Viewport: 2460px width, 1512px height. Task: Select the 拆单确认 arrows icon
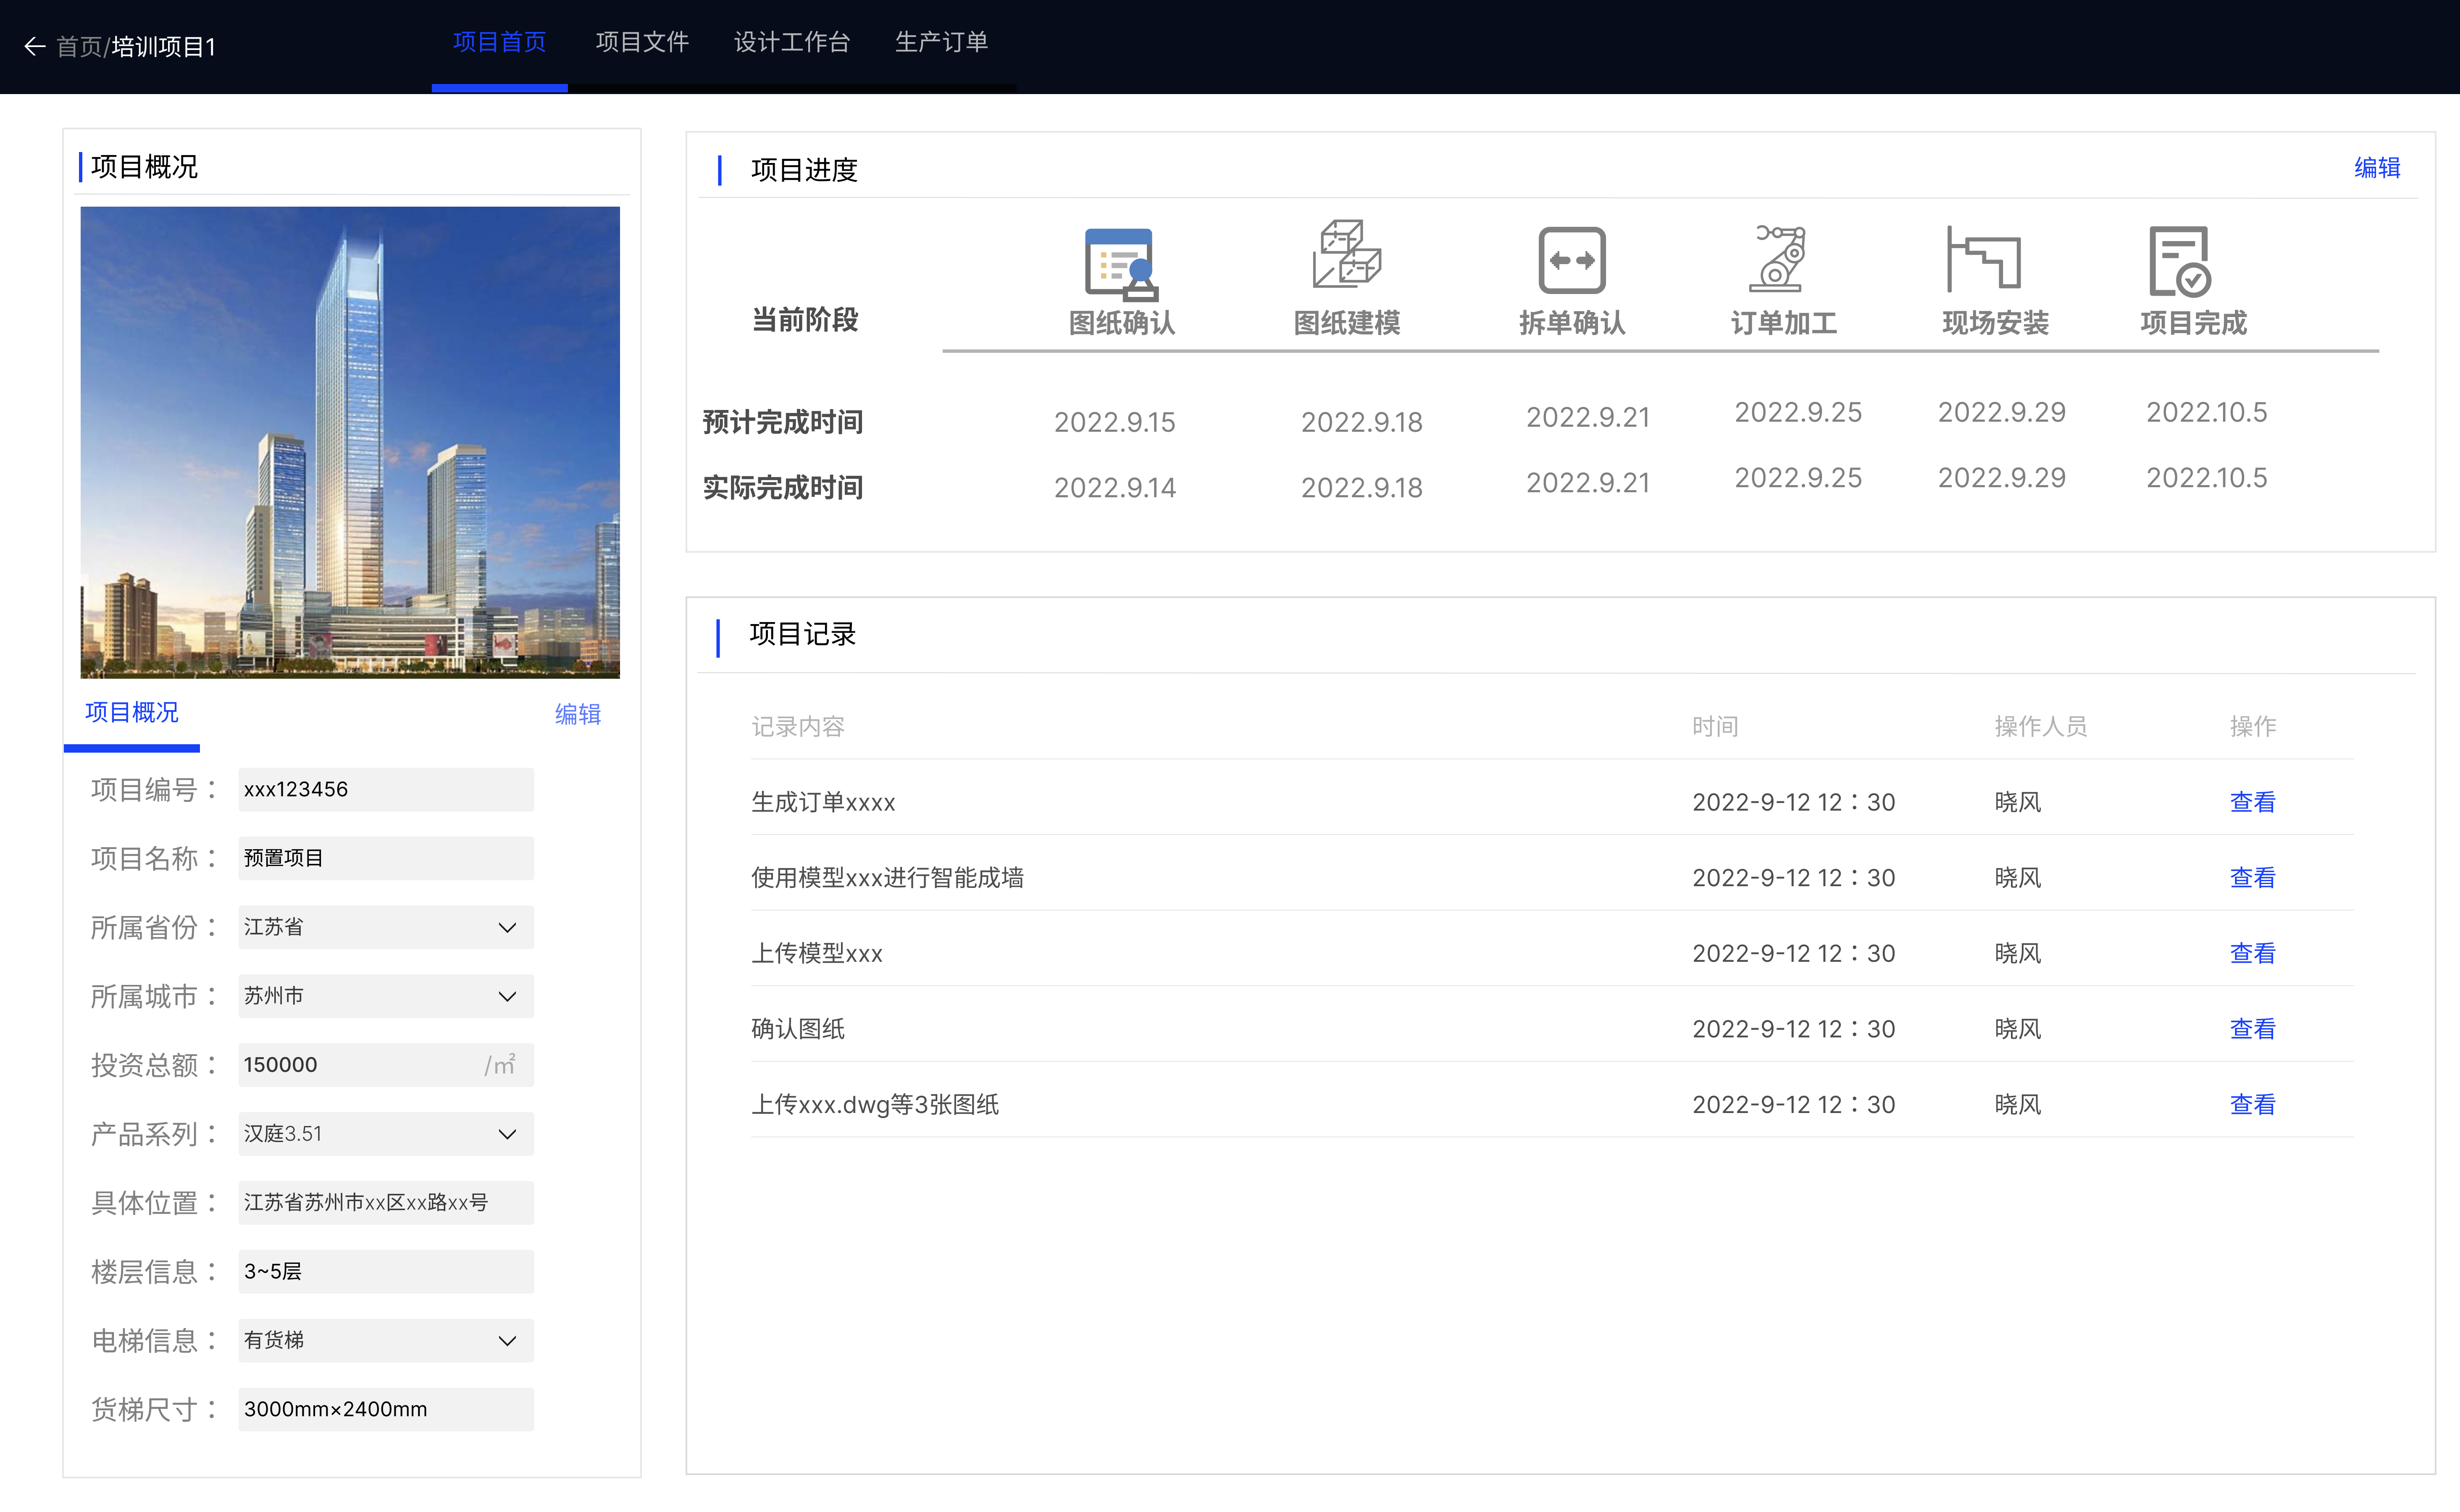[1572, 260]
